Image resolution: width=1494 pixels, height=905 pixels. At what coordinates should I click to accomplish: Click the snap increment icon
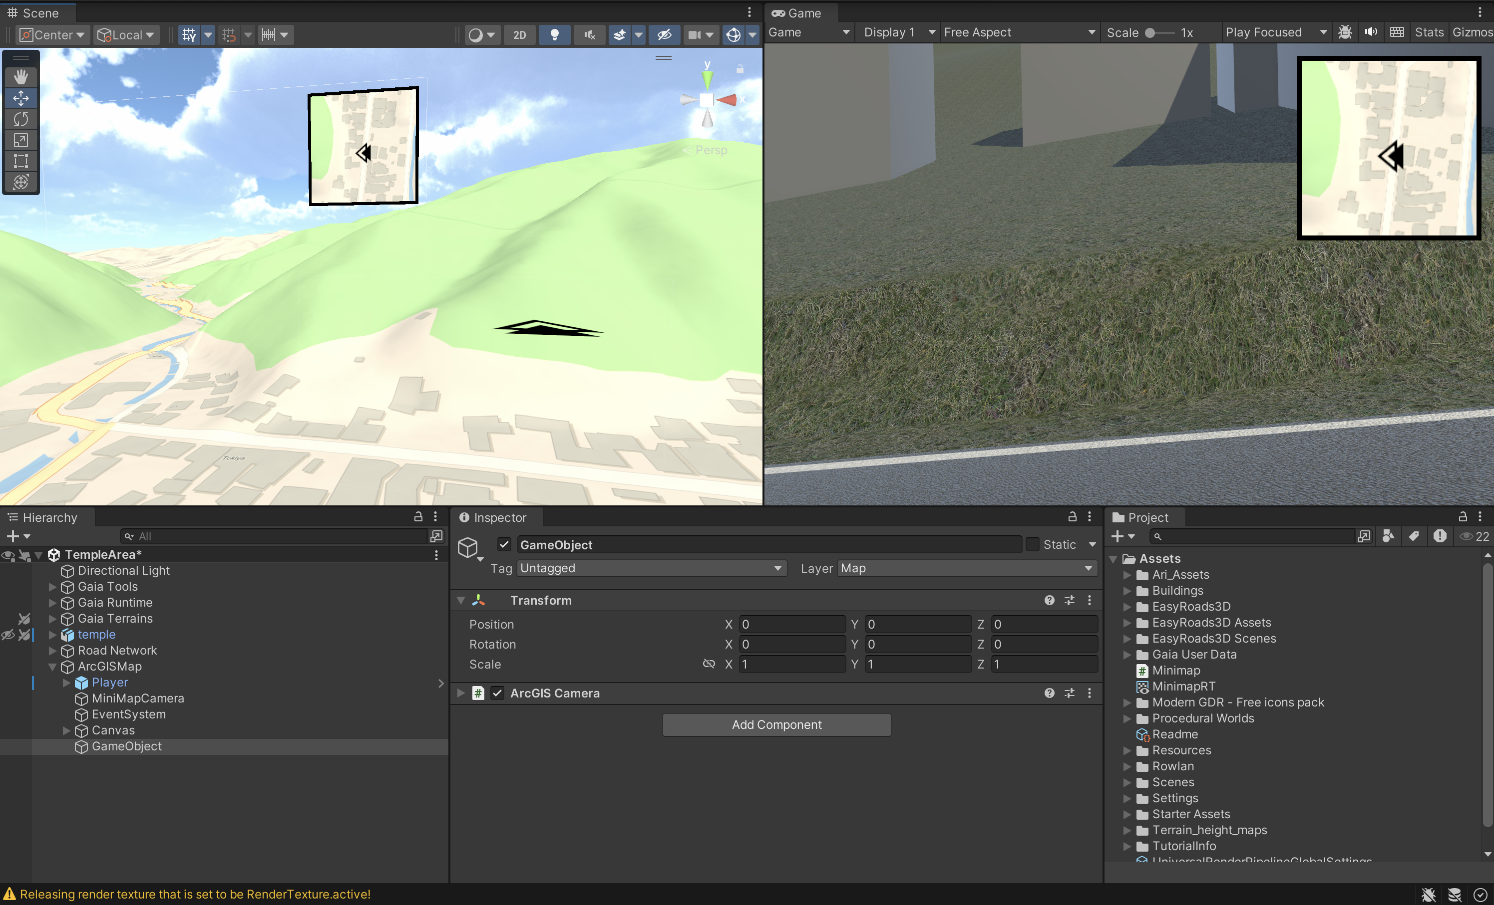(x=269, y=34)
